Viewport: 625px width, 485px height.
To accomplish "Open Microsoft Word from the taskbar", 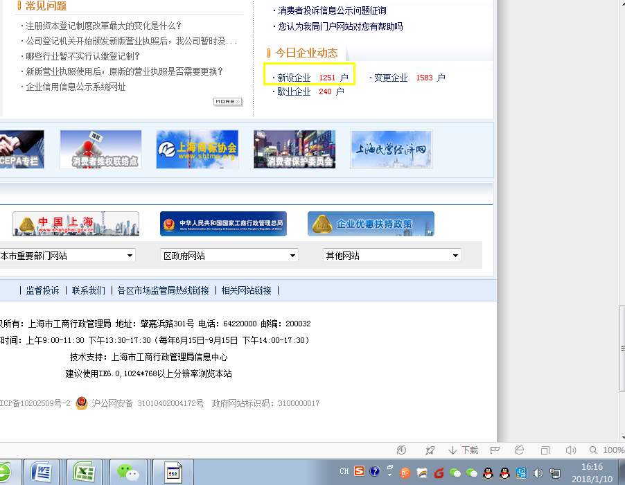I will coord(42,473).
